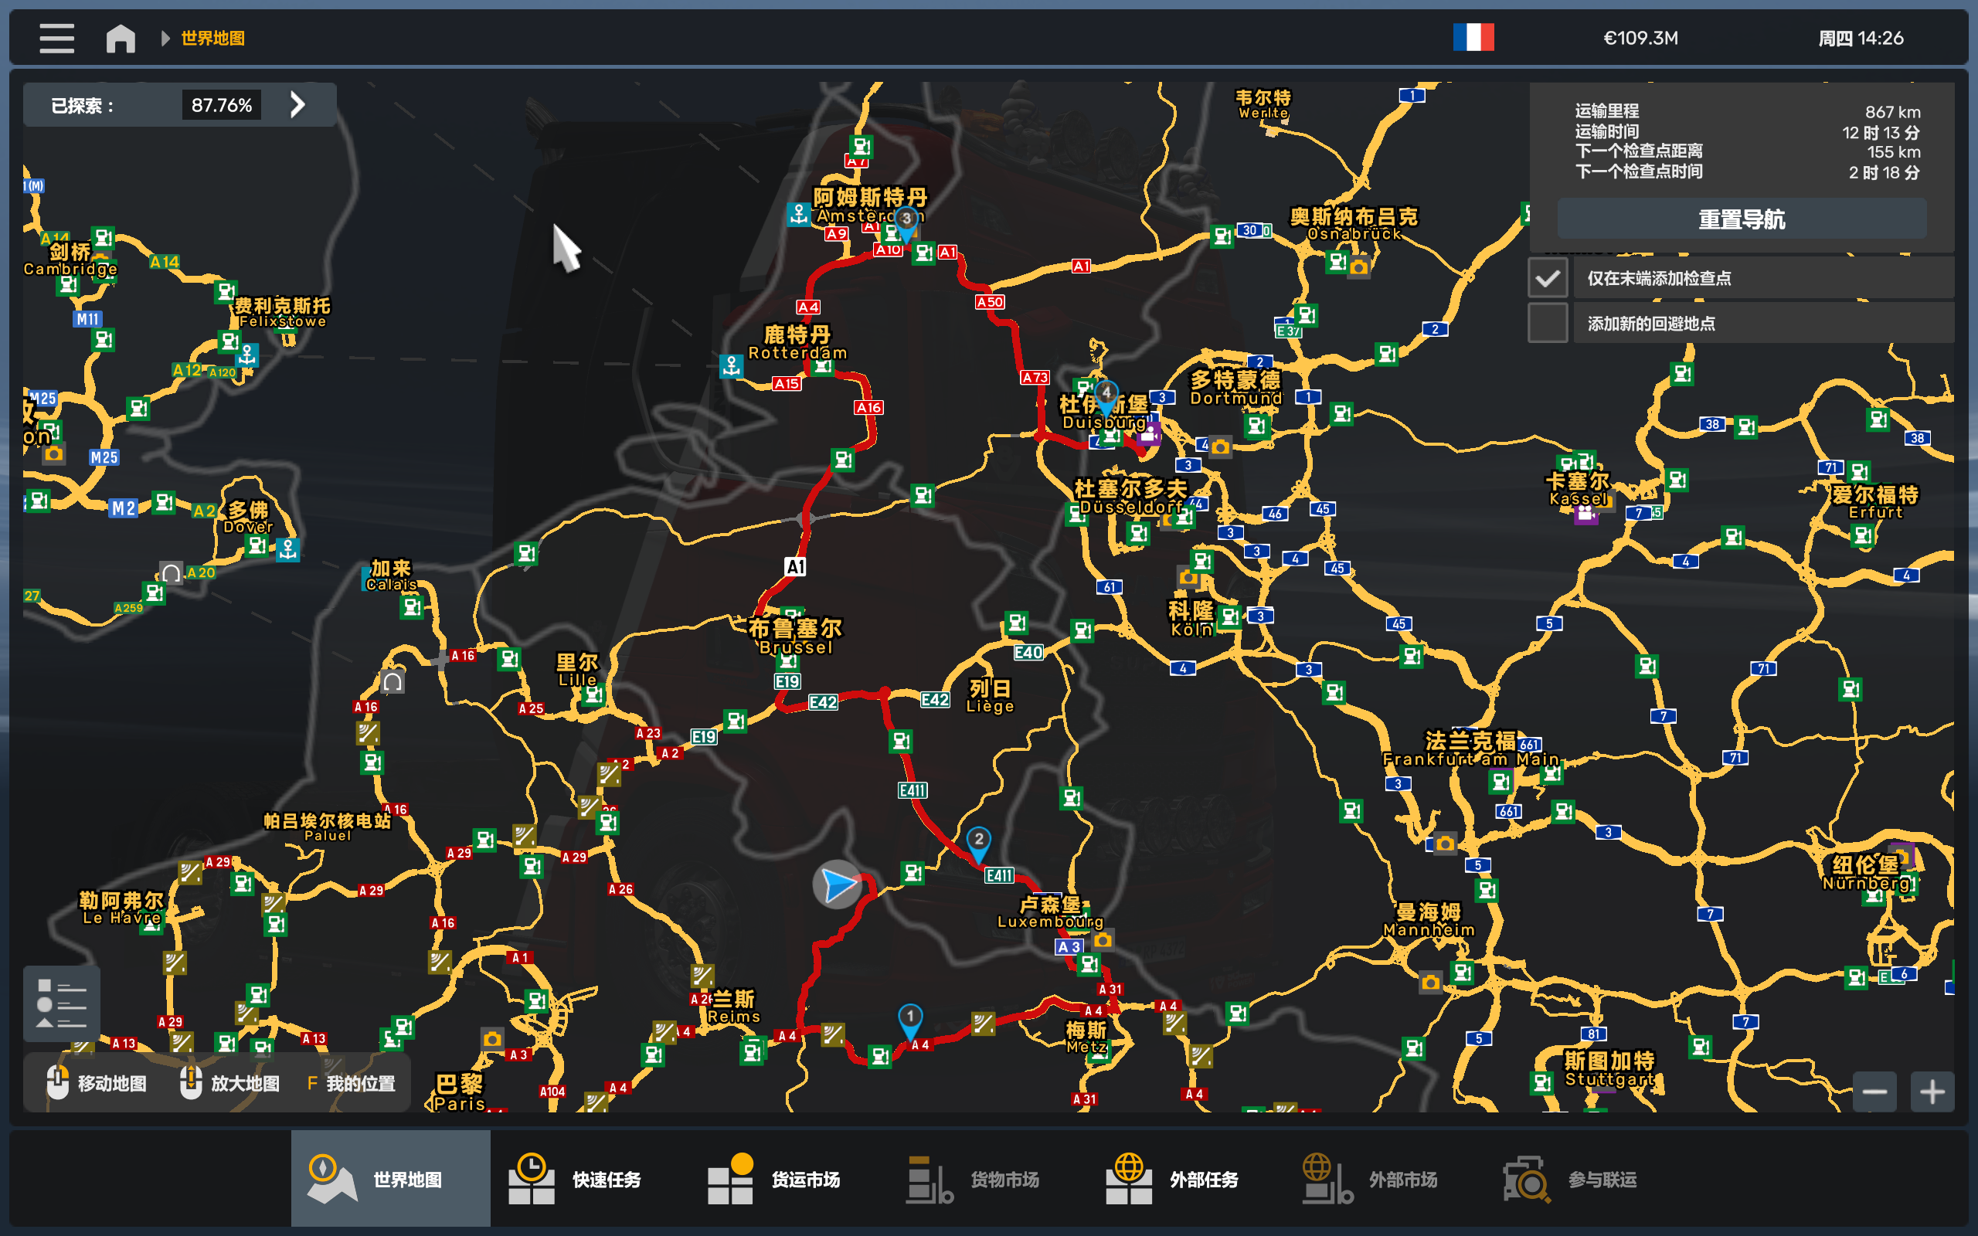1978x1236 pixels.
Task: Expand the explored percentage panel arrow
Action: pyautogui.click(x=298, y=104)
